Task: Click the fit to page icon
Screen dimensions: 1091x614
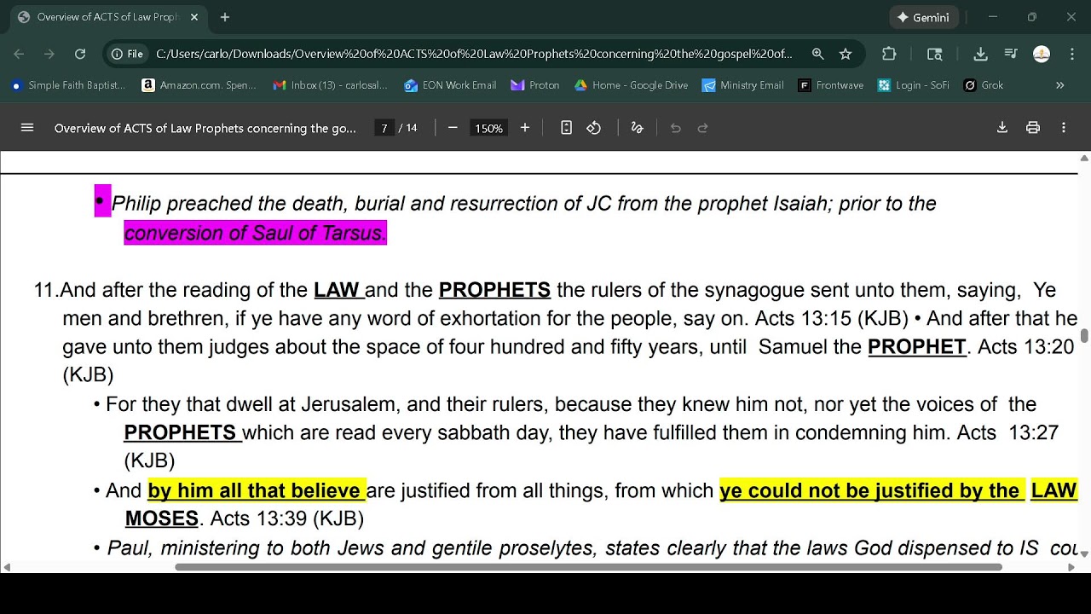Action: tap(566, 128)
